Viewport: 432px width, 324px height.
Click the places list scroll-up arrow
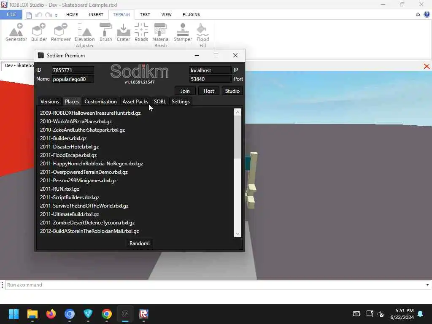click(238, 112)
